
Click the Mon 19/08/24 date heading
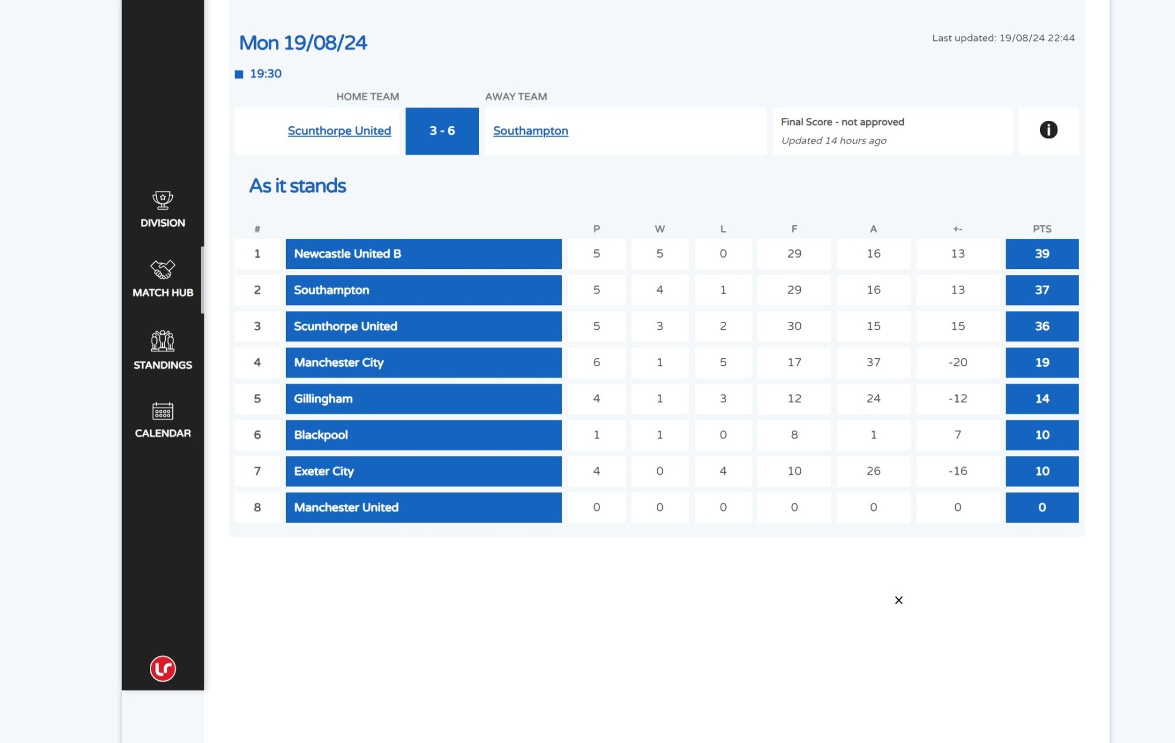(x=303, y=43)
